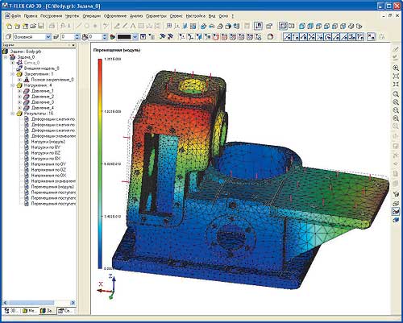Select the Давление_2 load

[x=43, y=97]
